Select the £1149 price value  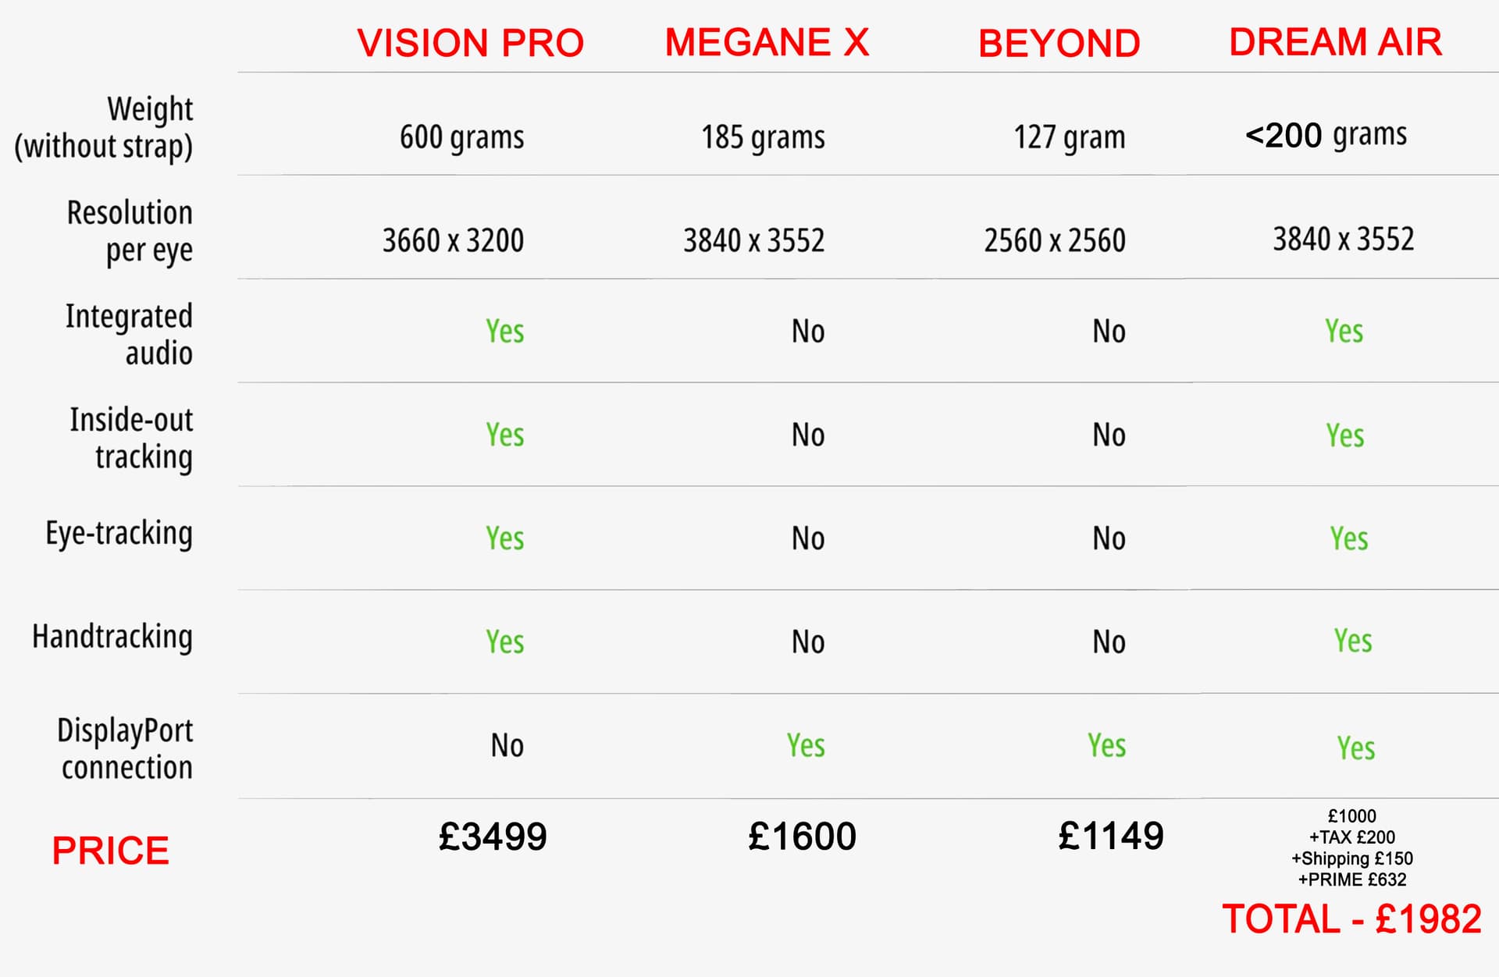[x=1110, y=836]
